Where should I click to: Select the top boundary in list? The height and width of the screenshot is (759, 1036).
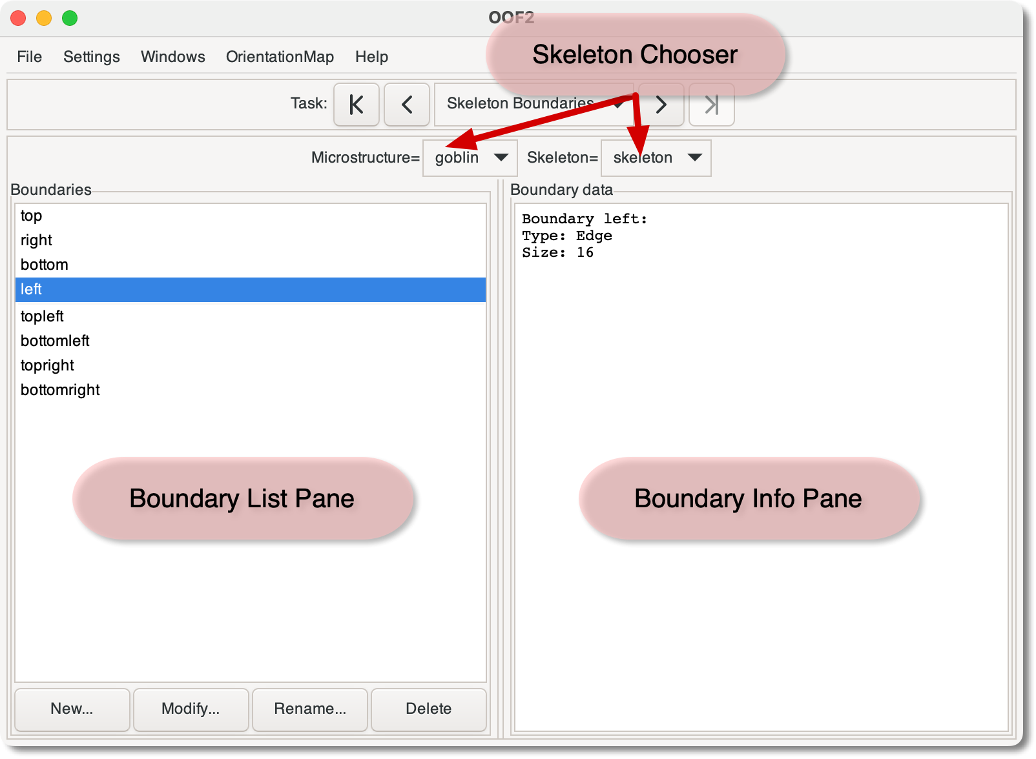click(31, 216)
